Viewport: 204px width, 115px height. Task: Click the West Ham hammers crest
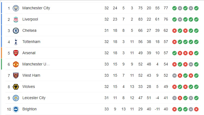click(x=16, y=75)
